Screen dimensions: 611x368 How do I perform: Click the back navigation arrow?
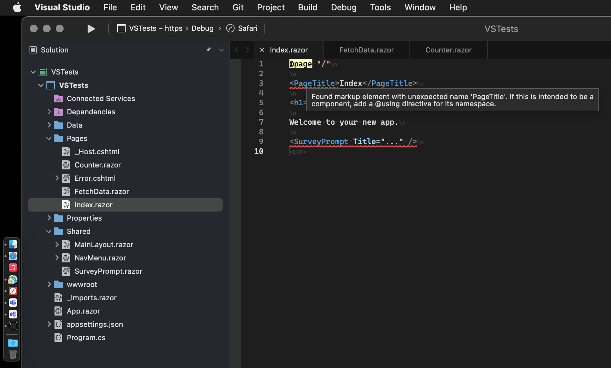[237, 50]
